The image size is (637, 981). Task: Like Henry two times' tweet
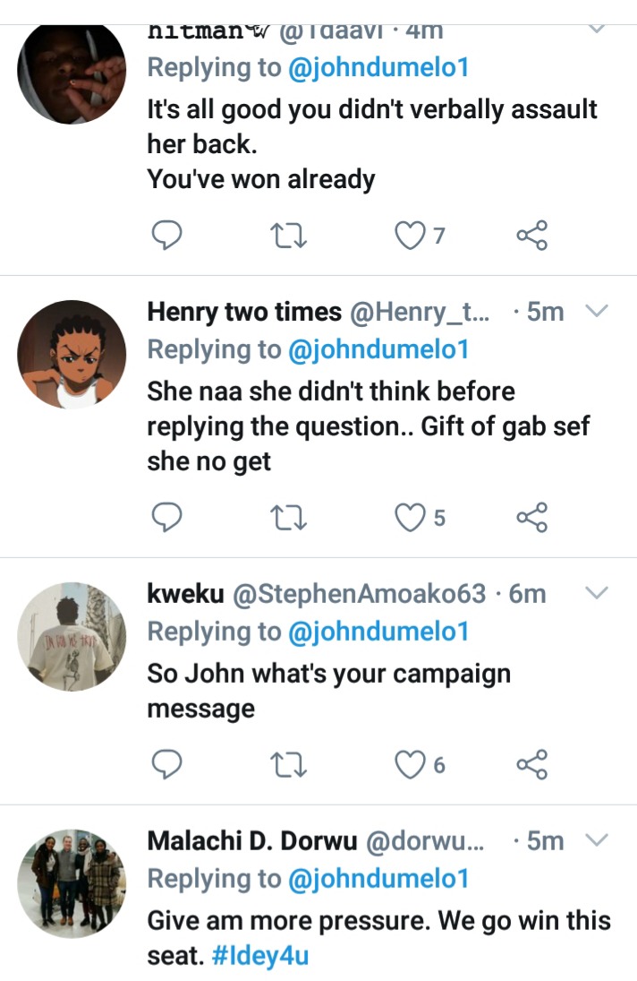tap(409, 517)
